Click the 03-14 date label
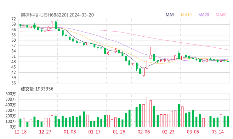The width and height of the screenshot is (233, 139). [218, 132]
